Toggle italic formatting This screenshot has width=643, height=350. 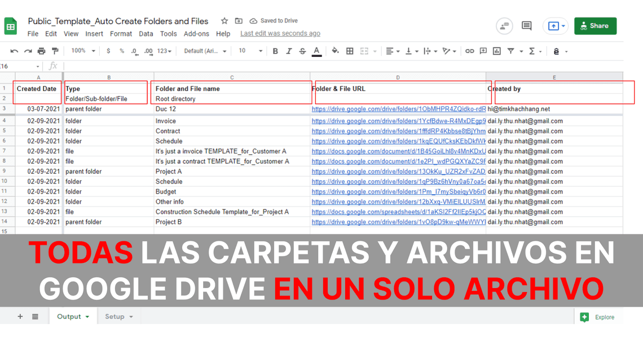click(289, 51)
